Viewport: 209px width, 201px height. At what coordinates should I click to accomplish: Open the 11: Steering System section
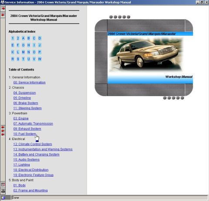coord(27,108)
